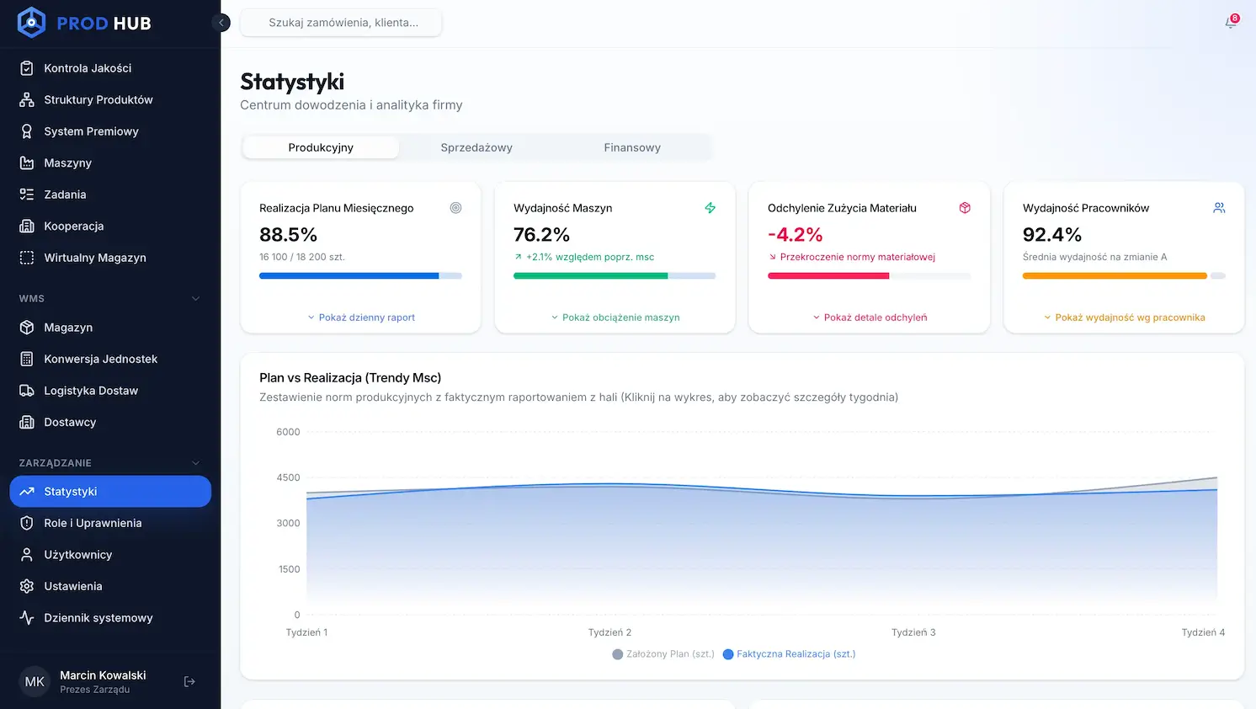Expand Pokaż wydajność wg pracownika
1256x709 pixels.
[1124, 317]
